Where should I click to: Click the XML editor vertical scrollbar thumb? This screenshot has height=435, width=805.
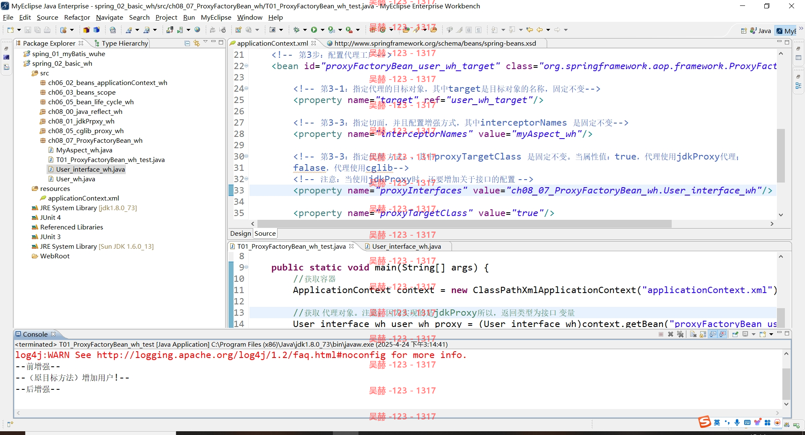[781, 156]
